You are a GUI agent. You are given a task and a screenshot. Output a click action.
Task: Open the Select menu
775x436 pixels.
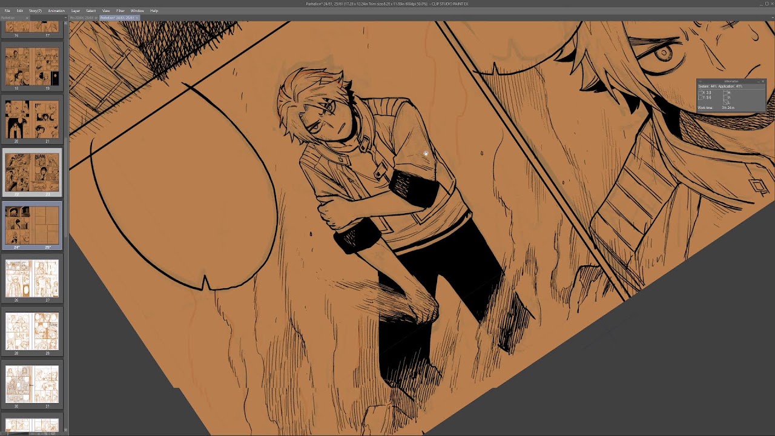point(91,11)
